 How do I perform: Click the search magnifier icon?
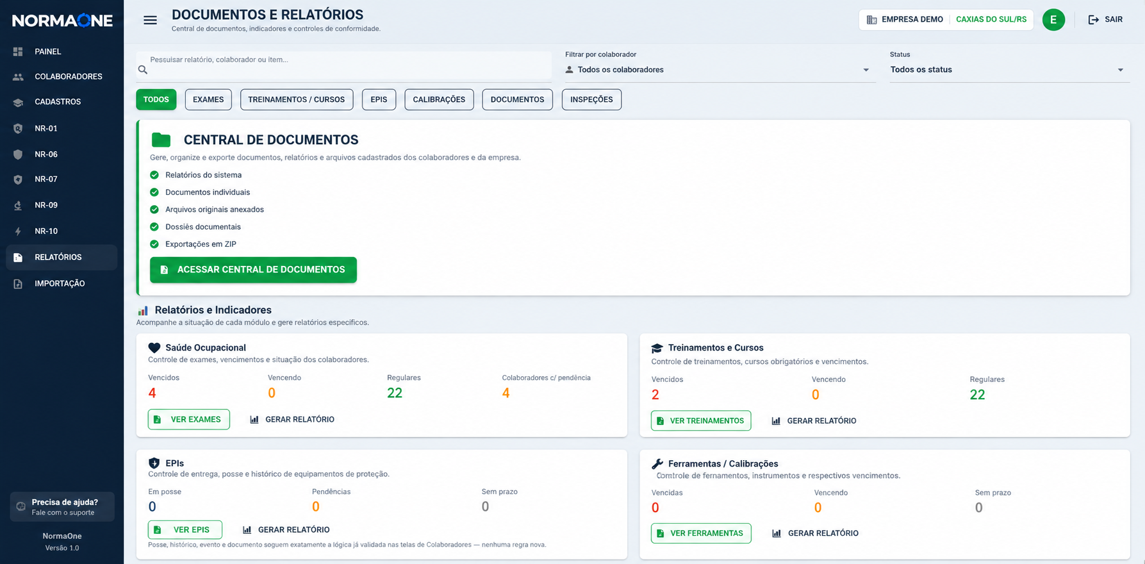(x=143, y=70)
